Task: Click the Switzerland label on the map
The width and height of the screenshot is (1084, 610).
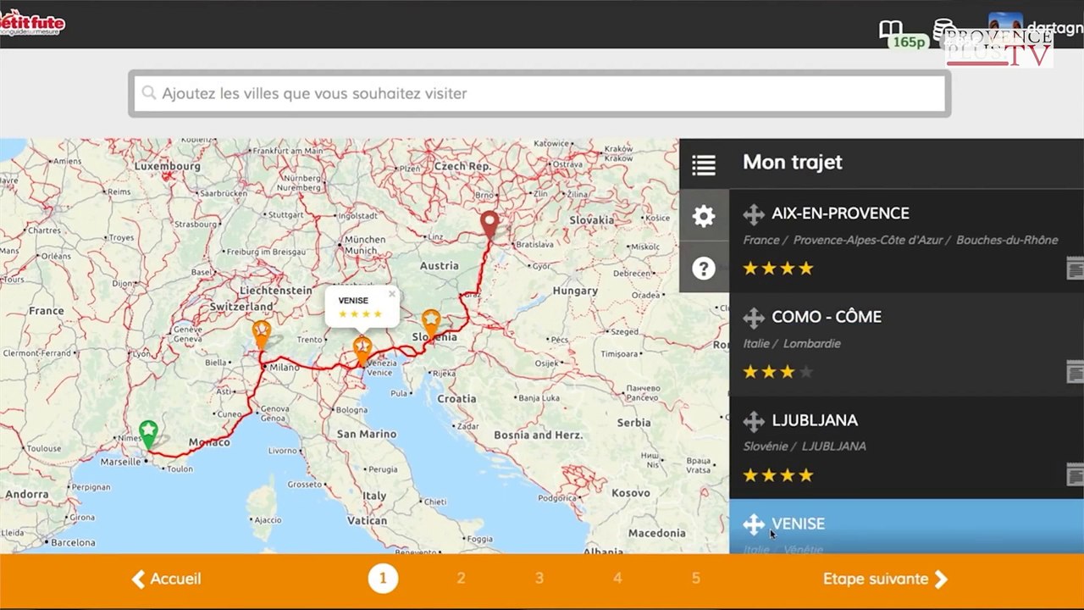Action: pyautogui.click(x=241, y=306)
